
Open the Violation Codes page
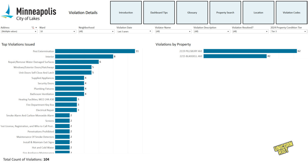[291, 13]
